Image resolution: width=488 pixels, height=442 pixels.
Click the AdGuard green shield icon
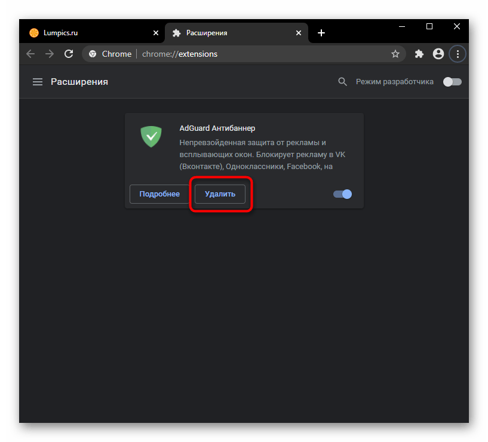(x=151, y=136)
